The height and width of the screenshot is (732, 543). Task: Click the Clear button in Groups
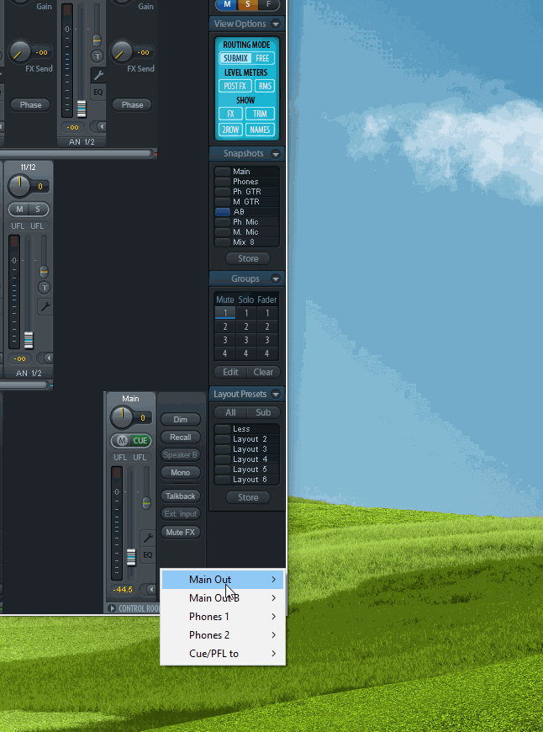(263, 372)
